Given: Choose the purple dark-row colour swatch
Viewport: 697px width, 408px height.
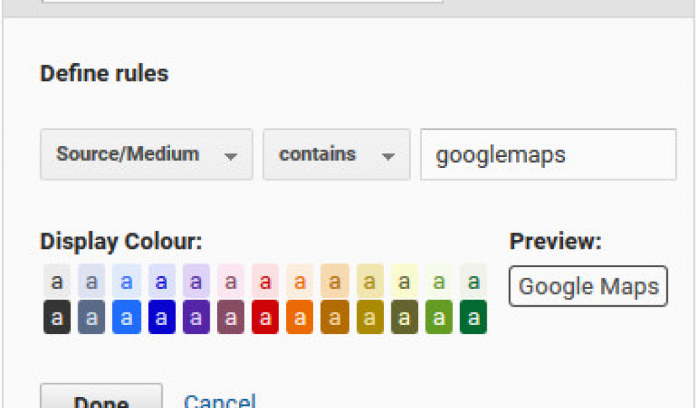Looking at the screenshot, I should tap(196, 317).
